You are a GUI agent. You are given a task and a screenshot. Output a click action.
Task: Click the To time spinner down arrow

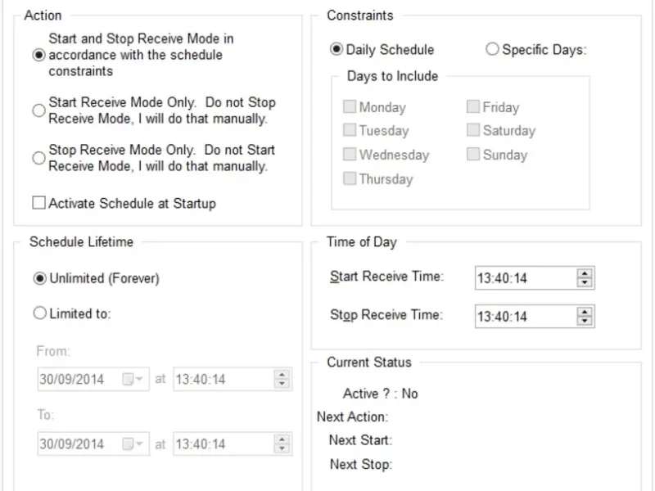click(x=282, y=449)
